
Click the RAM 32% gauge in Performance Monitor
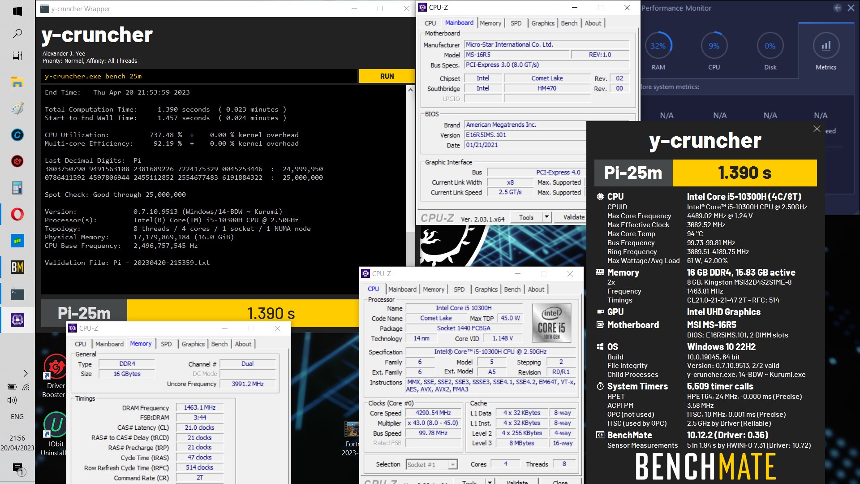[658, 46]
